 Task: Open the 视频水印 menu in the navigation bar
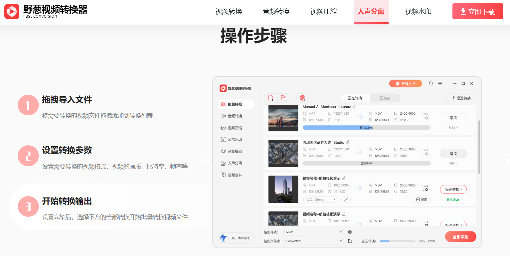pos(418,11)
